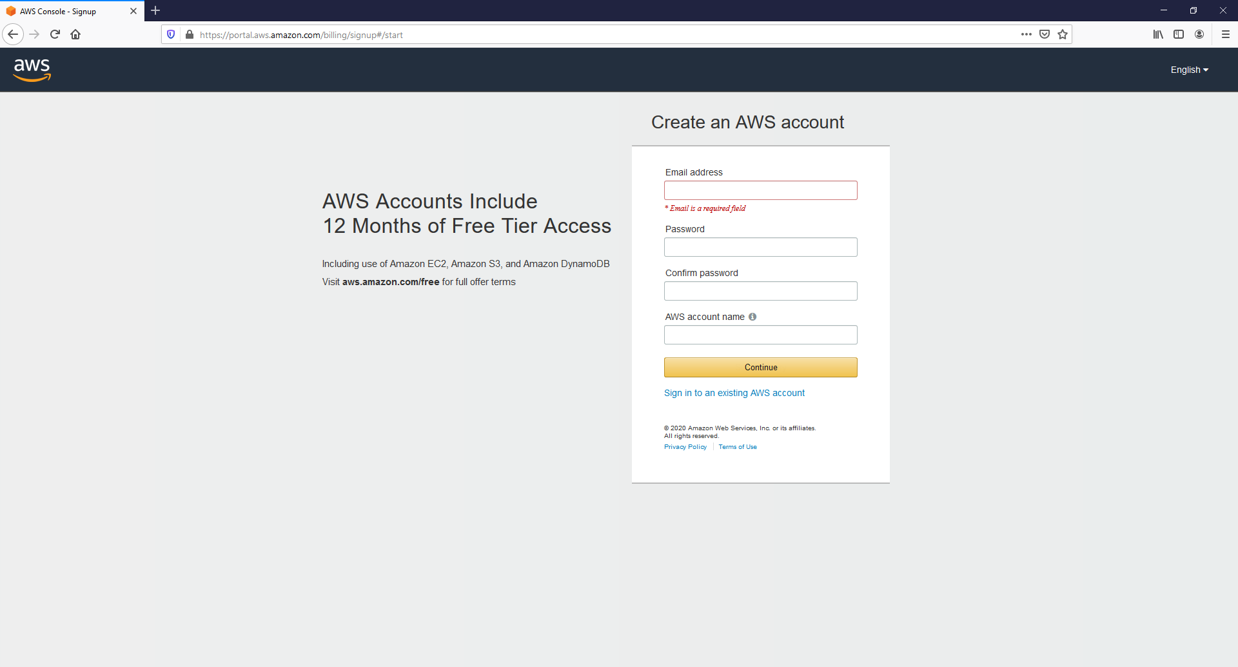The width and height of the screenshot is (1238, 667).
Task: Toggle the sidebars icon
Action: pyautogui.click(x=1179, y=34)
